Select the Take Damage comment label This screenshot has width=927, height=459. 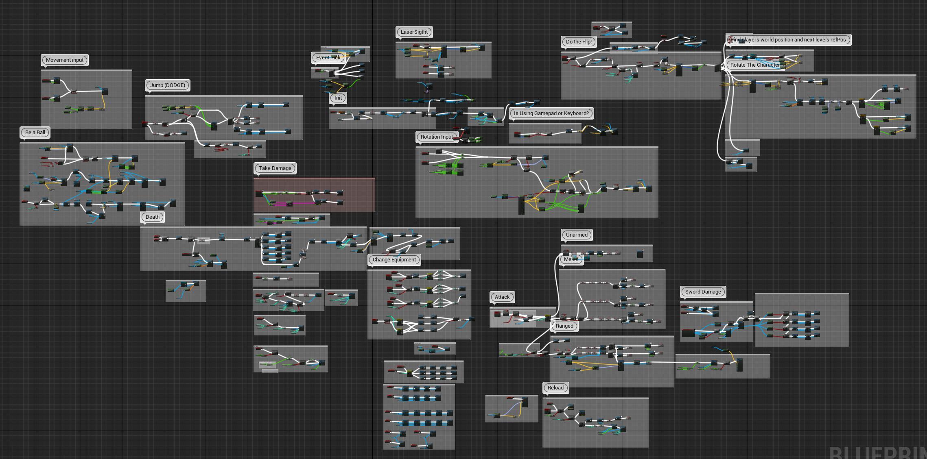click(x=275, y=168)
